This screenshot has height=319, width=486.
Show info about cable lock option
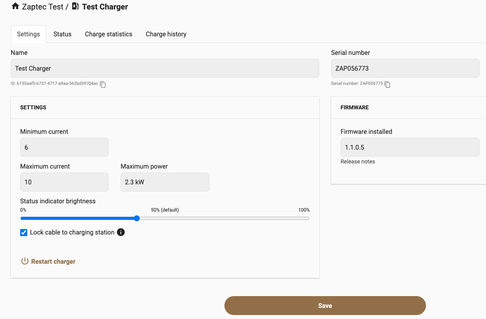[x=121, y=232]
